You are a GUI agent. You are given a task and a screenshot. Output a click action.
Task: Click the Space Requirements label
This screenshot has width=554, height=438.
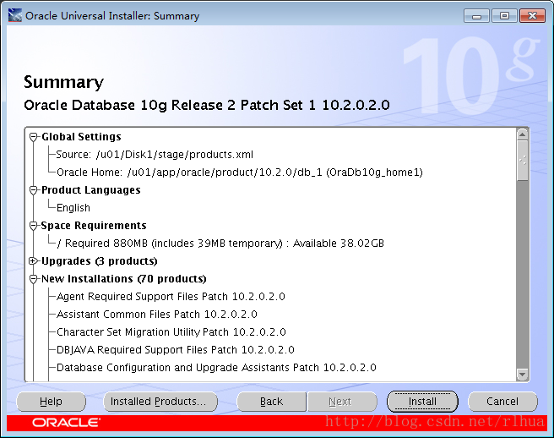[x=94, y=226]
